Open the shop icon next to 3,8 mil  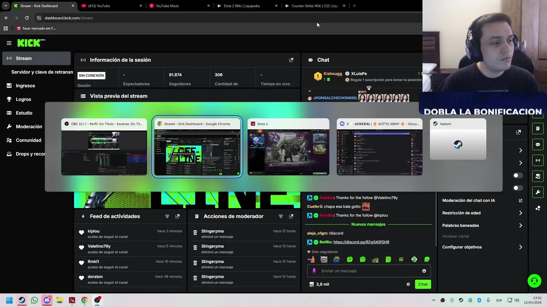[312, 284]
